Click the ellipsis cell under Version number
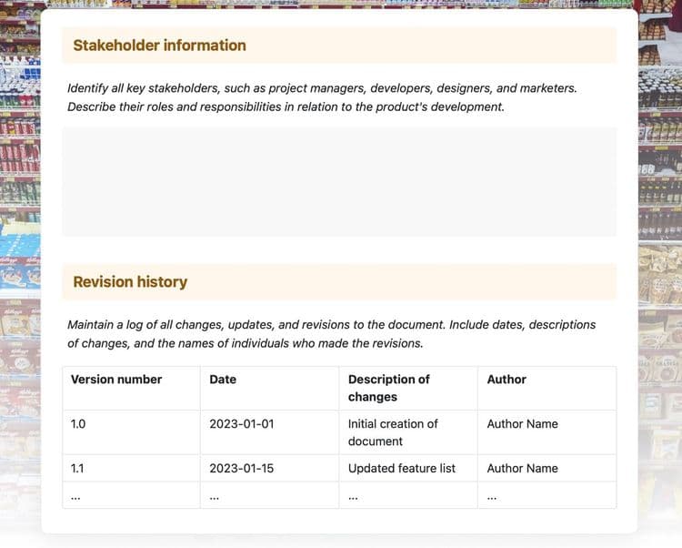The image size is (682, 548). tap(131, 495)
